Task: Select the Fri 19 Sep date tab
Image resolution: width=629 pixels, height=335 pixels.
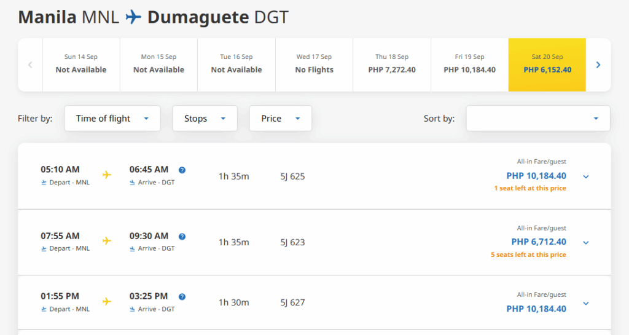Action: pyautogui.click(x=469, y=65)
